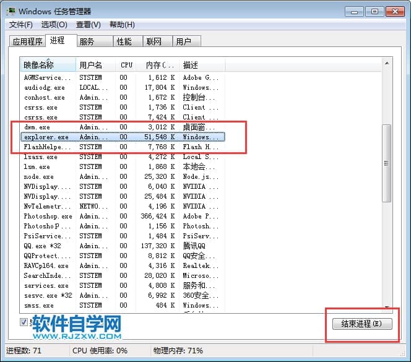The width and height of the screenshot is (411, 362).
Task: Open the 选项(O) menu
Action: click(54, 25)
